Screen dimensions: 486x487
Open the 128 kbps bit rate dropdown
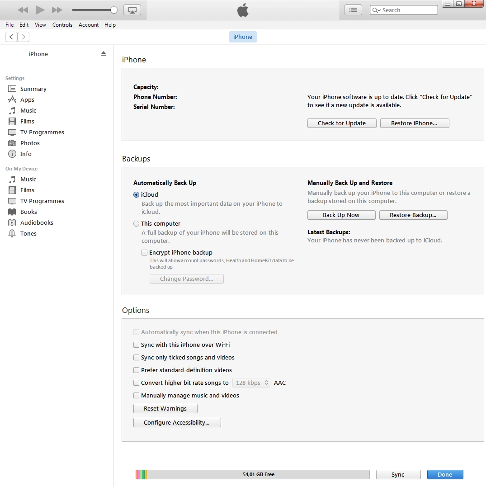pos(251,383)
